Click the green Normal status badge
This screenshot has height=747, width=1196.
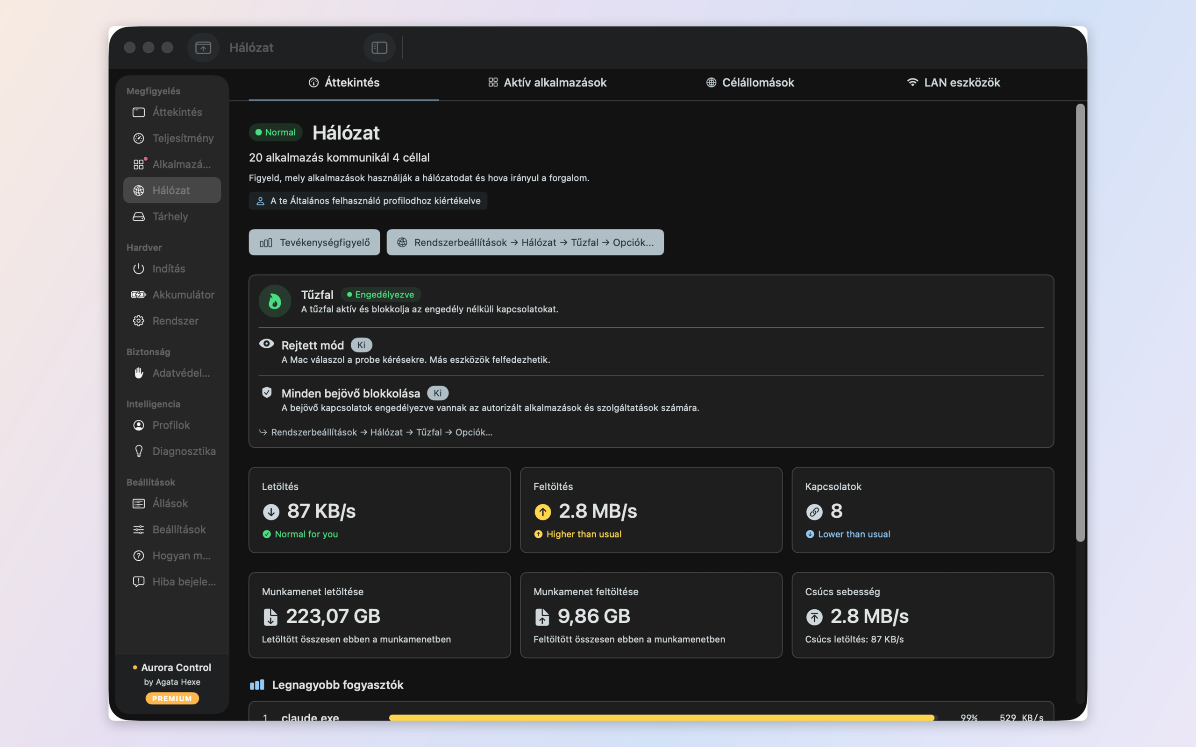coord(275,132)
